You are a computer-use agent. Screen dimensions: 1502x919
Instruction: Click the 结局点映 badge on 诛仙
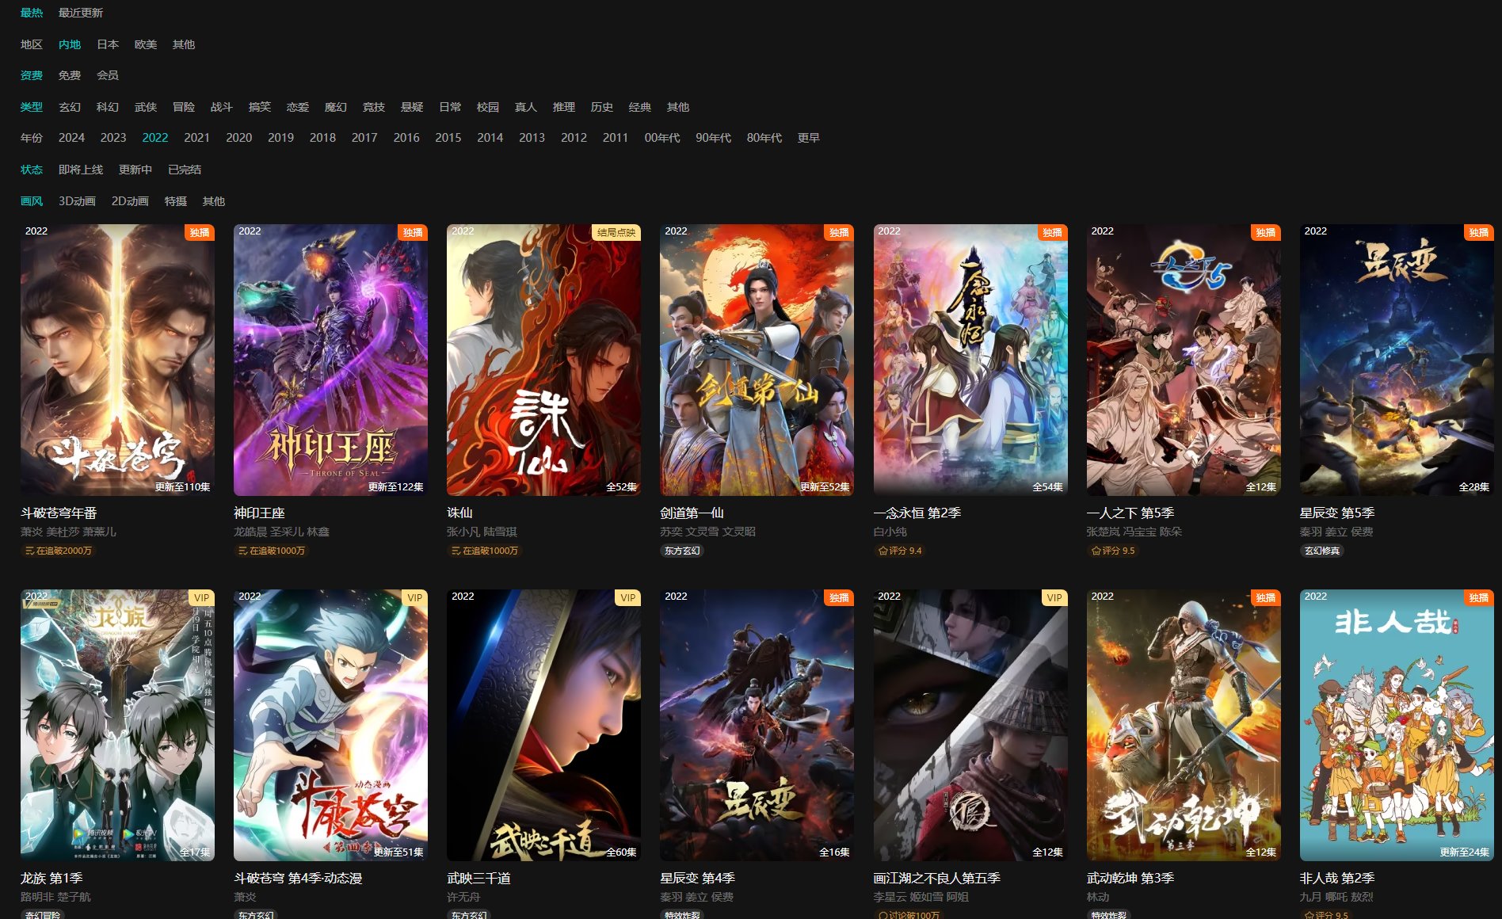(x=616, y=232)
